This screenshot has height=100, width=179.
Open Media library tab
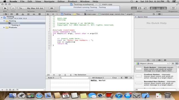click(x=165, y=60)
